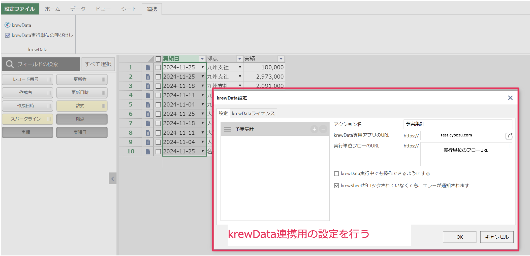Click the hamburger handle of 予実集計 item
The width and height of the screenshot is (530, 256).
tap(227, 129)
